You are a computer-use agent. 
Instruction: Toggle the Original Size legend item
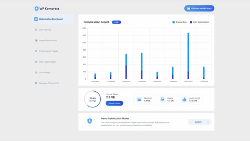tap(180, 22)
